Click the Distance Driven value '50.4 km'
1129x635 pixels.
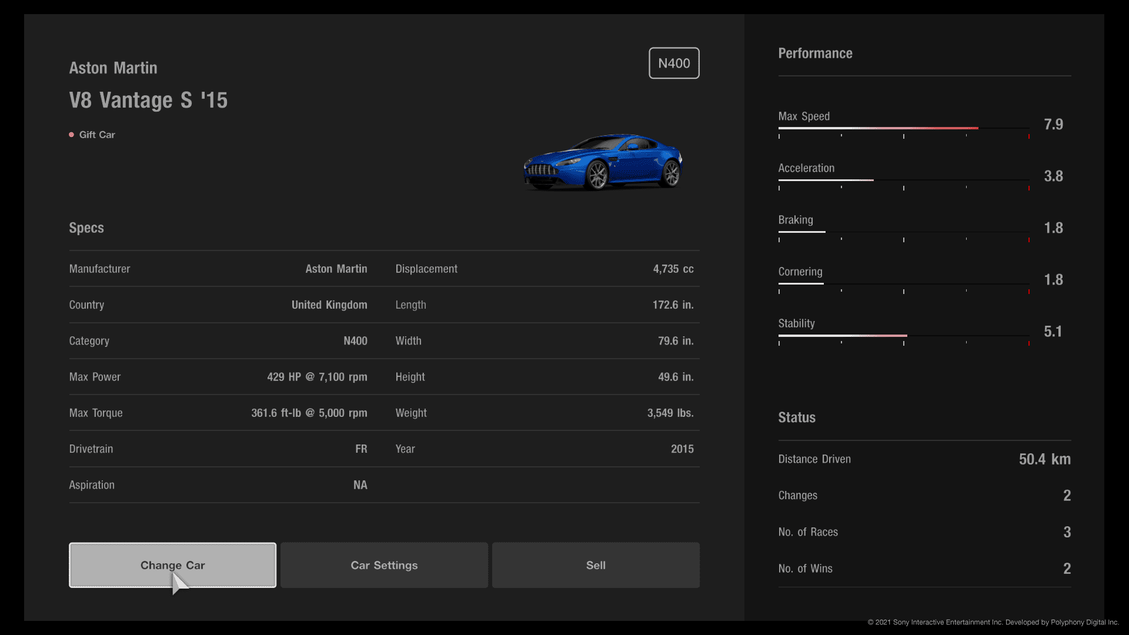[x=1045, y=459]
